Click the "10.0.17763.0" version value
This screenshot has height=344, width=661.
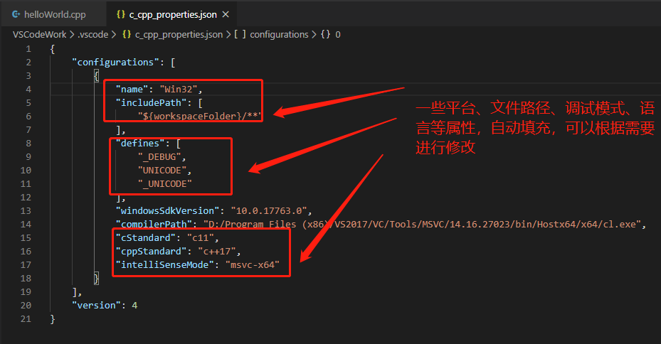tap(268, 211)
